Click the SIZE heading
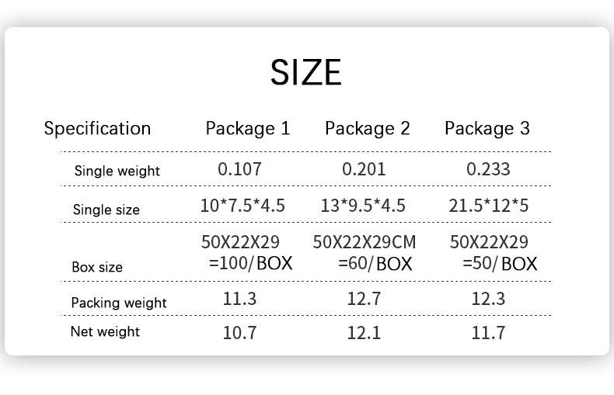The image size is (614, 395). (305, 73)
